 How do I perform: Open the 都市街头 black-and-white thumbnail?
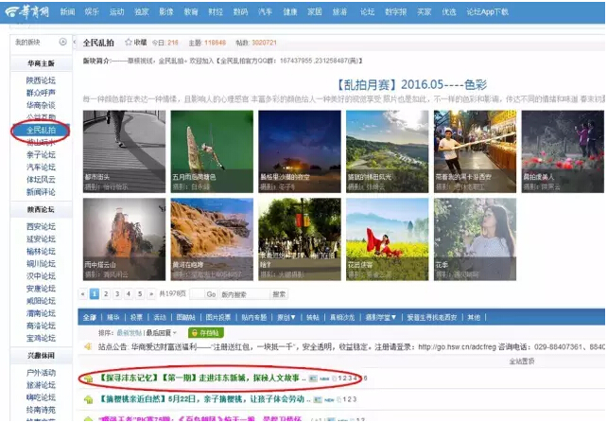pos(124,151)
